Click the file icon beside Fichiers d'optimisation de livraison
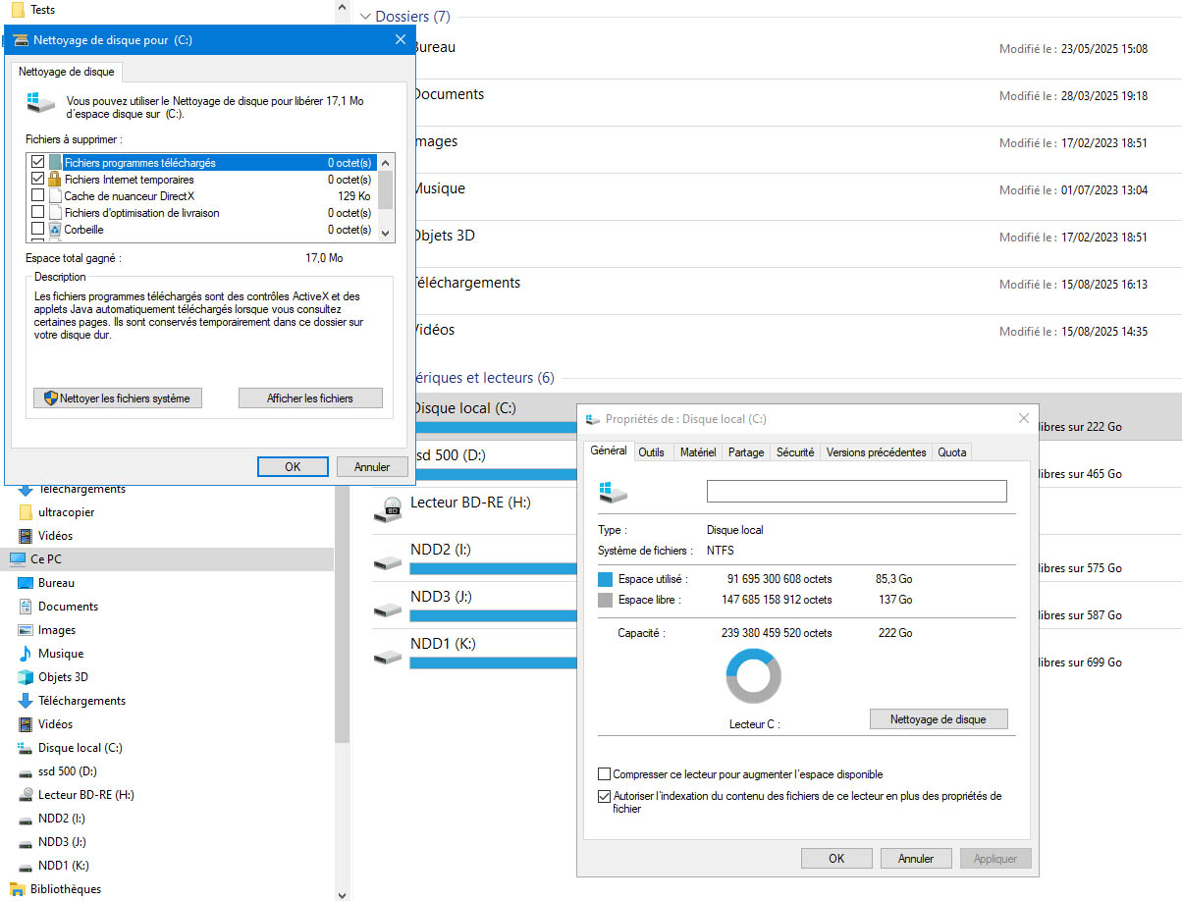 pyautogui.click(x=55, y=213)
